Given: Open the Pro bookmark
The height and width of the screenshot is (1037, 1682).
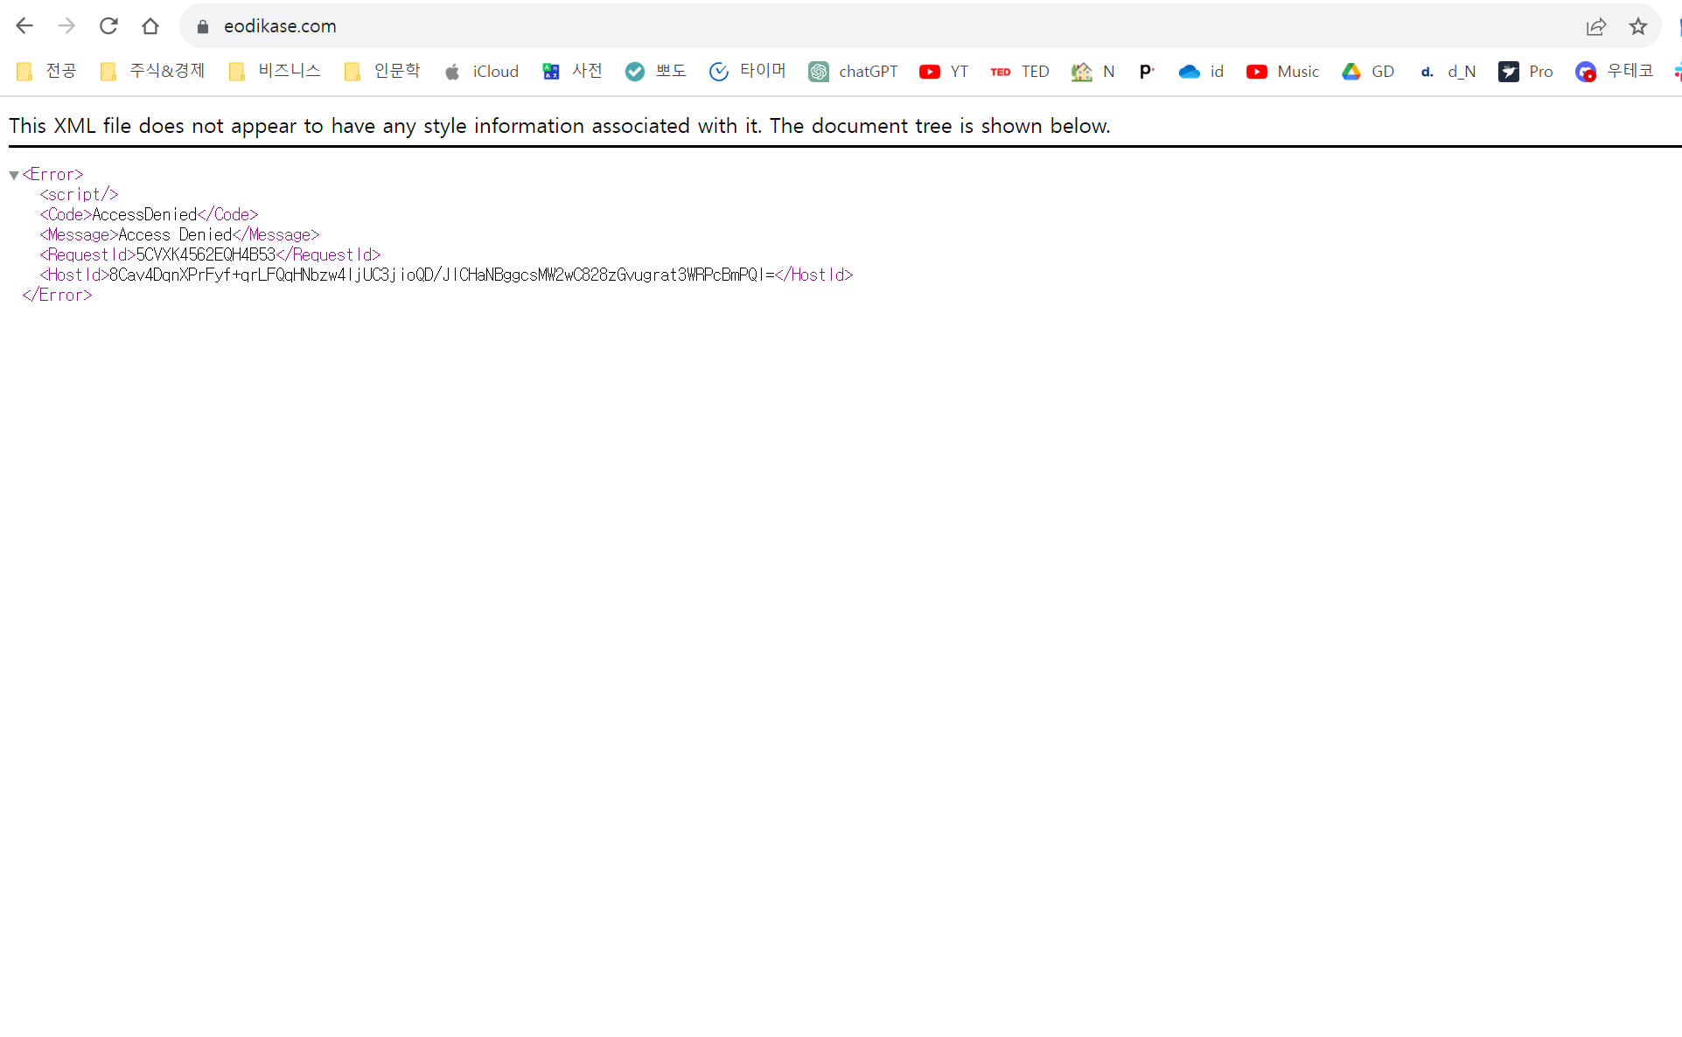Looking at the screenshot, I should tap(1526, 71).
